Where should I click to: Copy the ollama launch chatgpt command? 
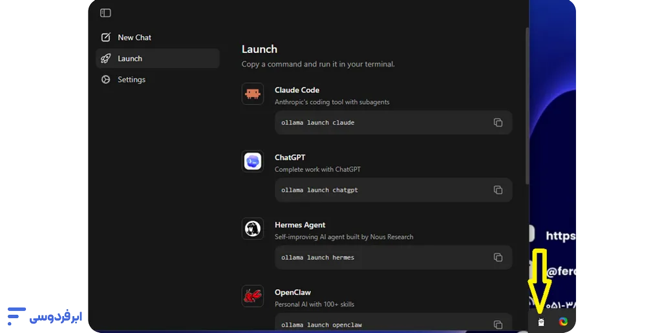(x=498, y=190)
